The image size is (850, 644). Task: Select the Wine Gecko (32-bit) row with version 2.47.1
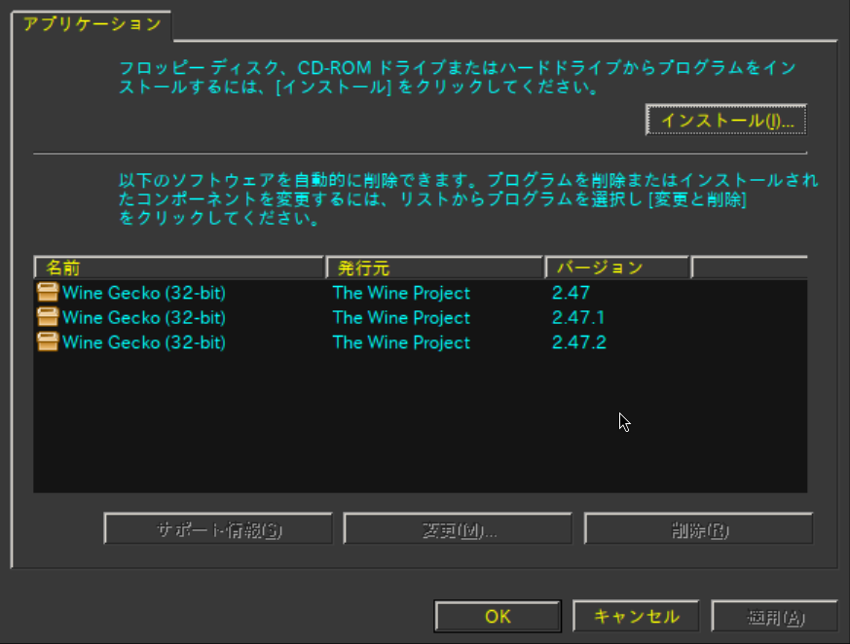(420, 317)
